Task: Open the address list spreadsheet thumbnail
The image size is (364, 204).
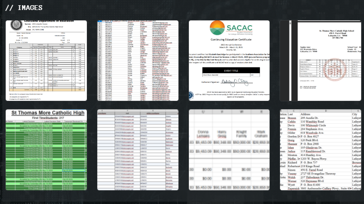Action: 322,149
